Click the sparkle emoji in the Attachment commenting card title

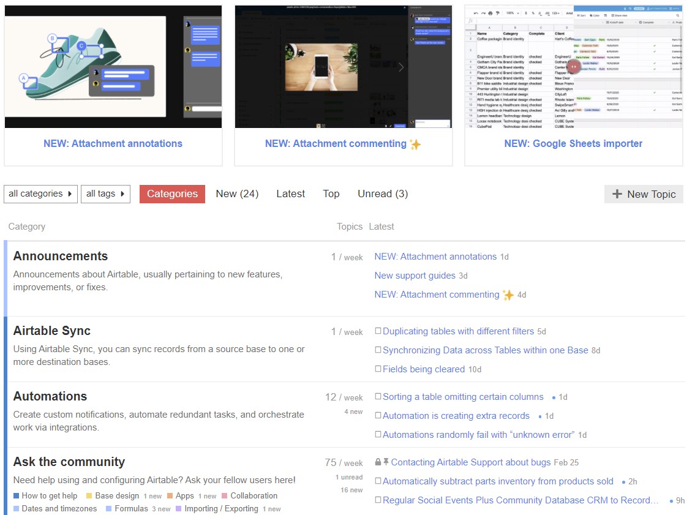click(x=415, y=144)
